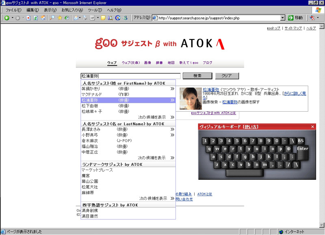Click the Print toolbar icon
Screen dimensions: 325x235
point(85,18)
